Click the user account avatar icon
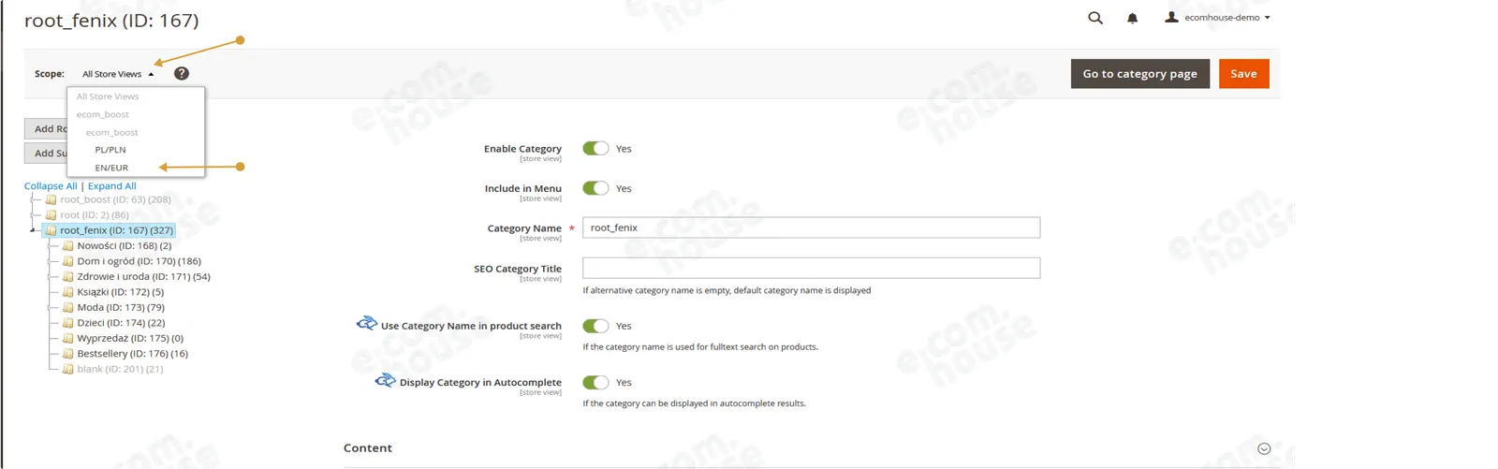 tap(1171, 17)
